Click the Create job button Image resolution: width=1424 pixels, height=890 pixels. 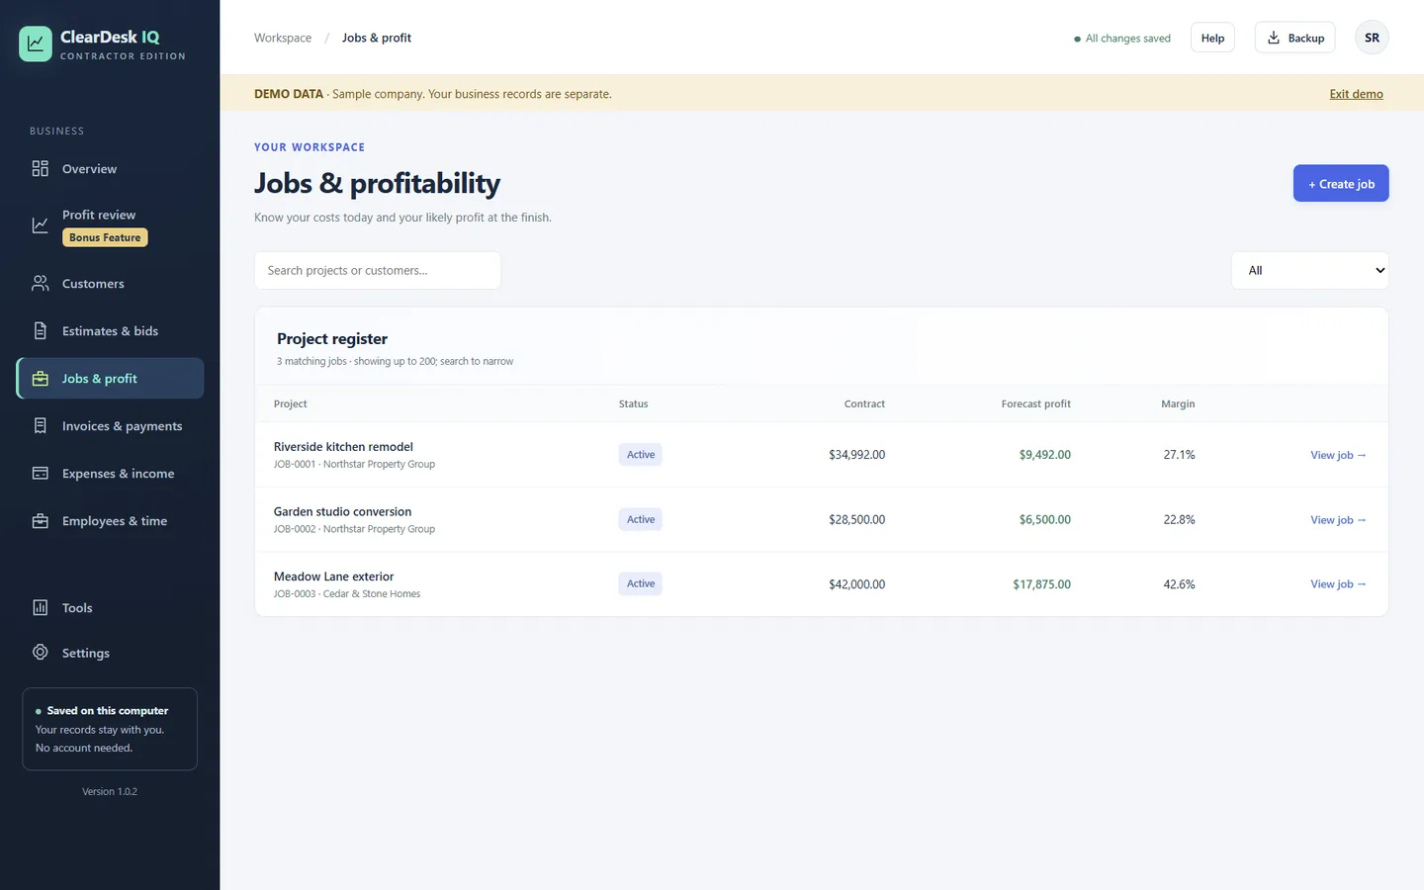coord(1341,183)
